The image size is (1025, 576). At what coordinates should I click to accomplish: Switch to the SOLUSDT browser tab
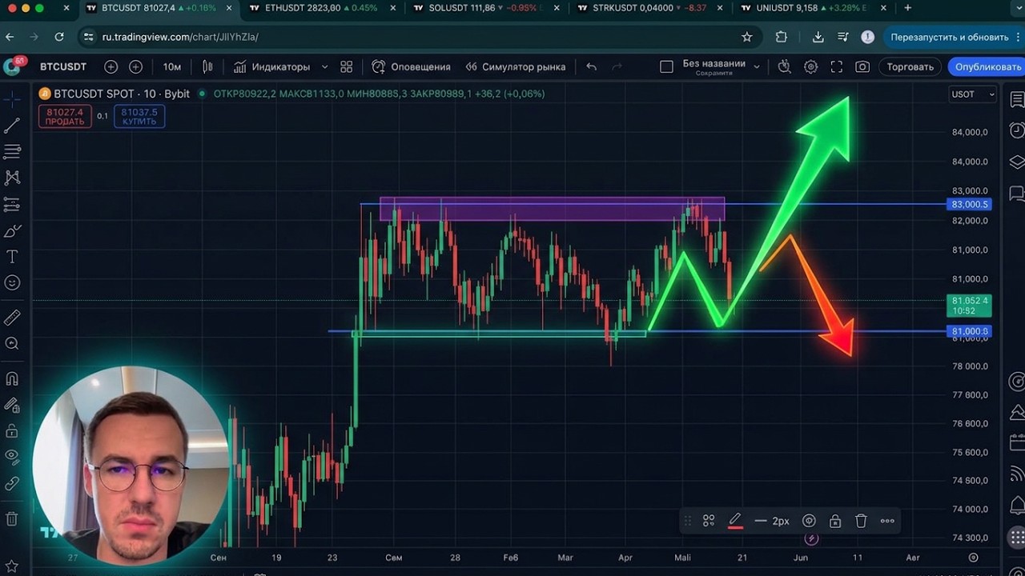484,8
